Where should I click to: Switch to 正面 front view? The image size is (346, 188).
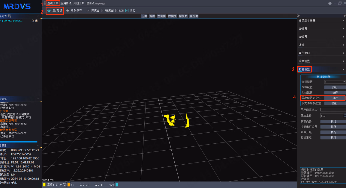click(144, 16)
